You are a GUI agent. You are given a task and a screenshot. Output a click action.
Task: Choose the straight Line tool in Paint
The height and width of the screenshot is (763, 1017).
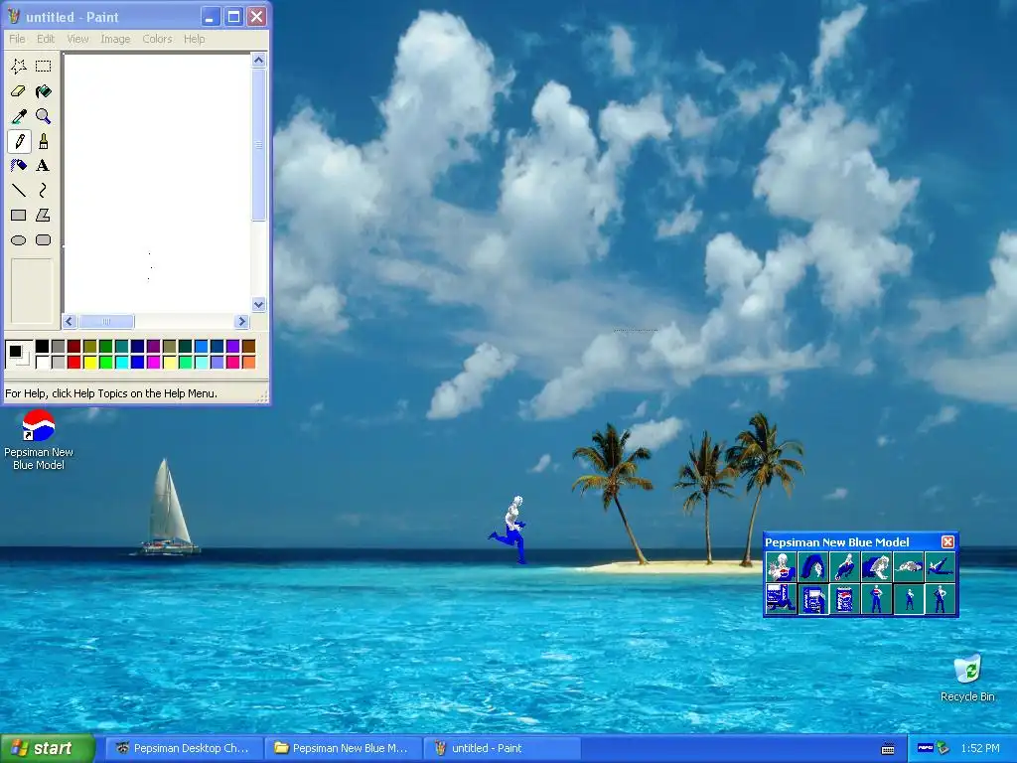click(x=19, y=190)
